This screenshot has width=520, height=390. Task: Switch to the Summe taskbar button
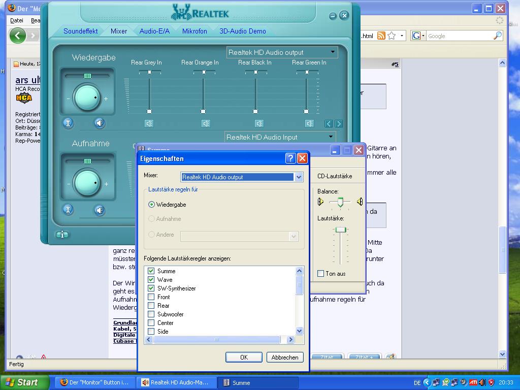pyautogui.click(x=258, y=382)
